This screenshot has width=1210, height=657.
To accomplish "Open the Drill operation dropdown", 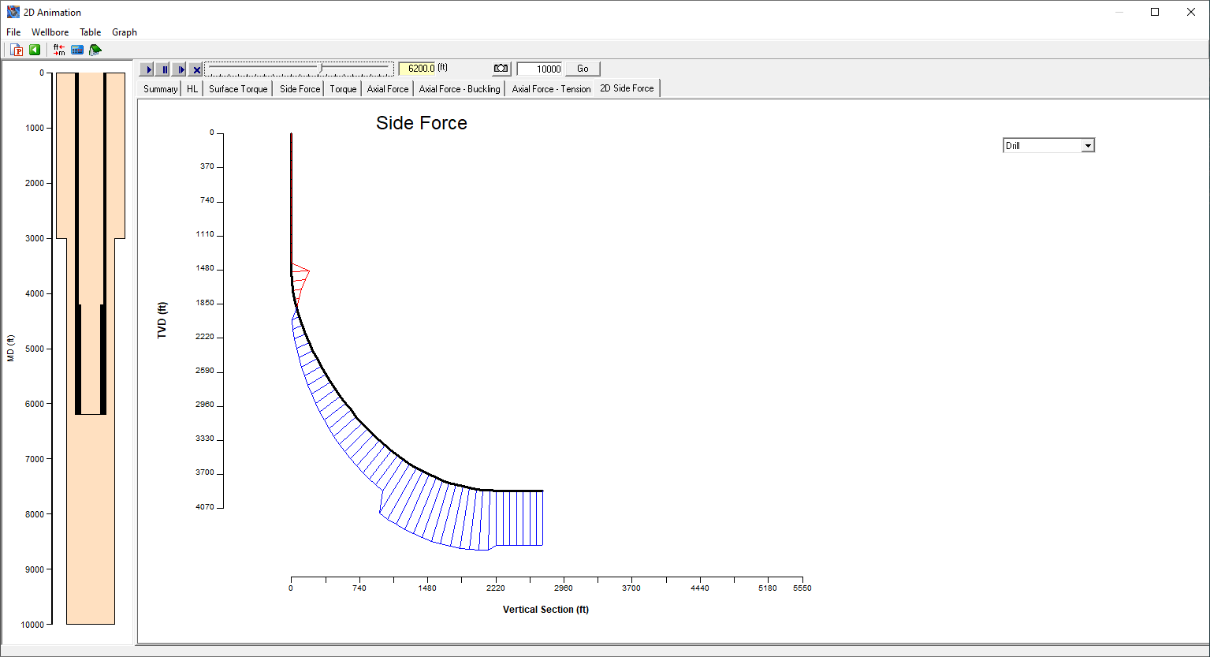I will point(1088,146).
